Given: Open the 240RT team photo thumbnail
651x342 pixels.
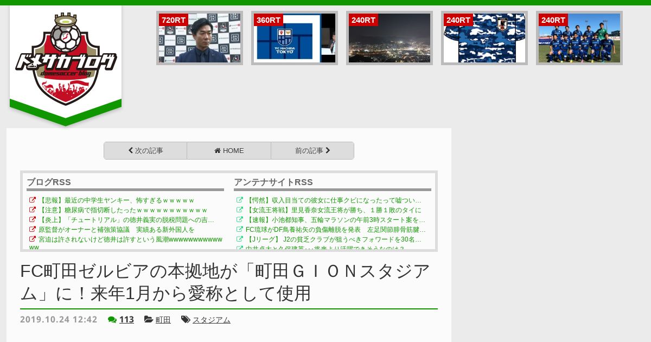Looking at the screenshot, I should click(579, 38).
